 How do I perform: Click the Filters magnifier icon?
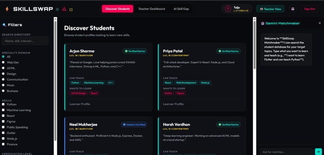point(4,25)
